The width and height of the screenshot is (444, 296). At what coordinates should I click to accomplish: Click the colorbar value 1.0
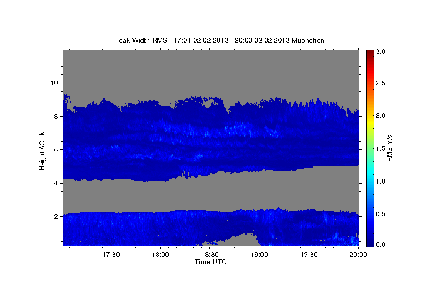380,181
